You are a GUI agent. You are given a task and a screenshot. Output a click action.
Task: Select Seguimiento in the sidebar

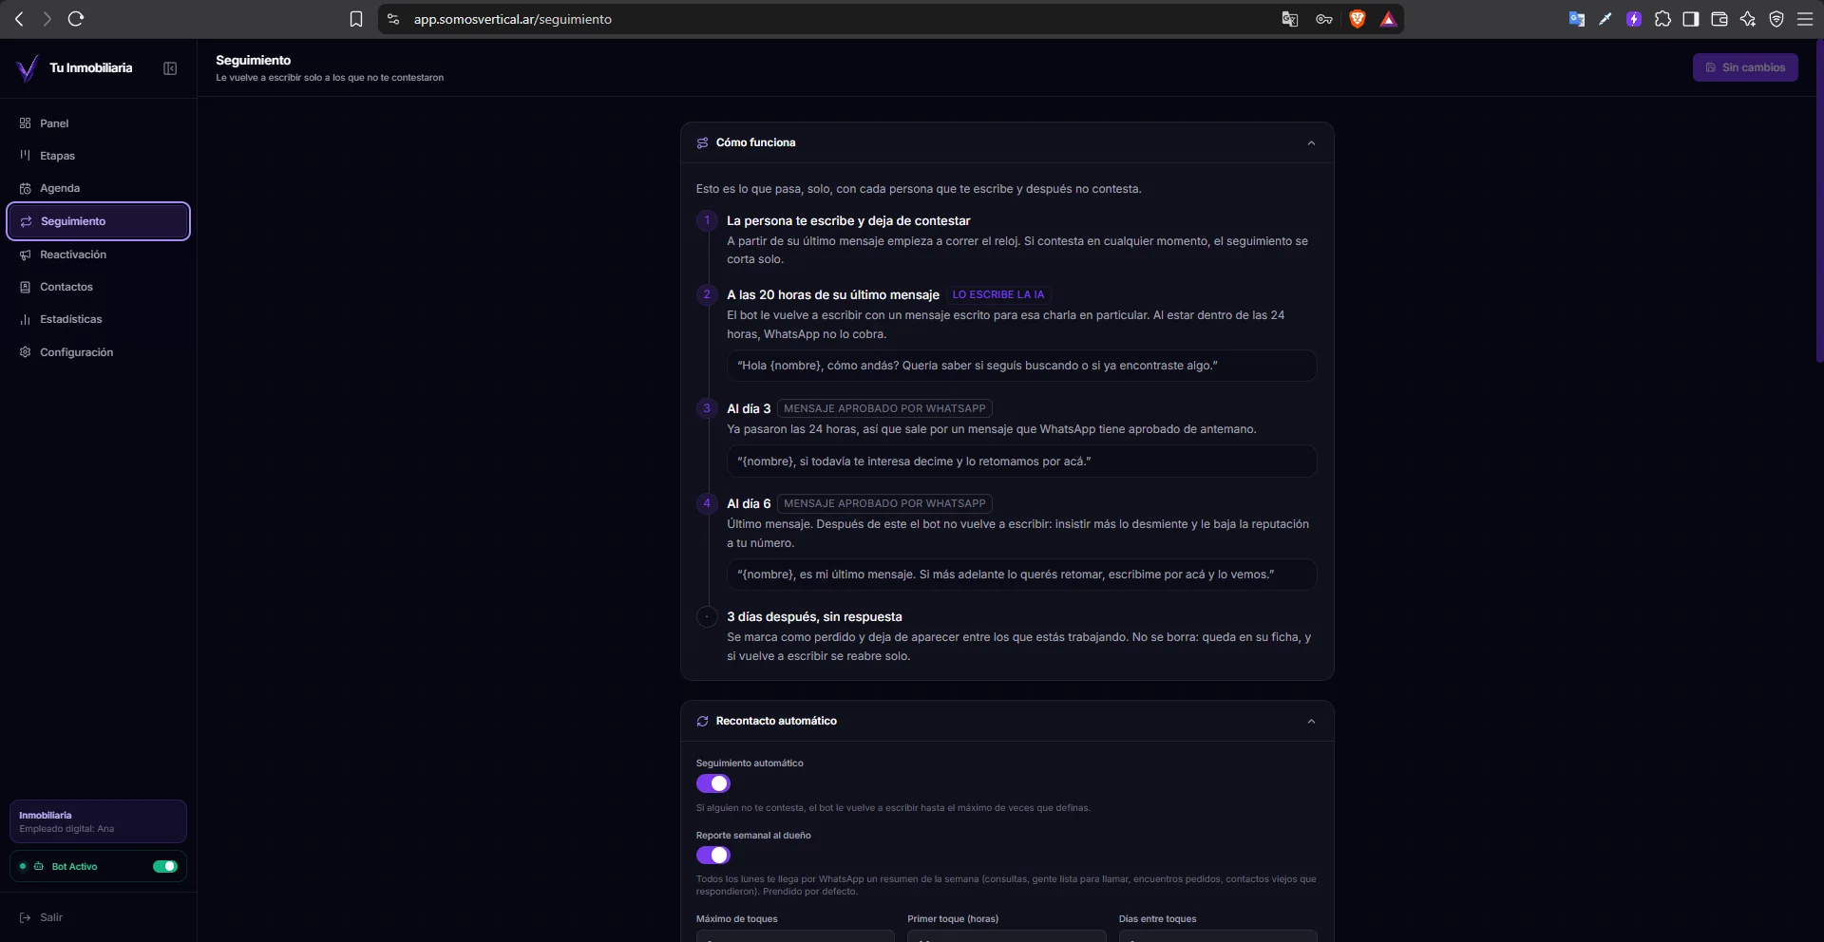click(99, 221)
